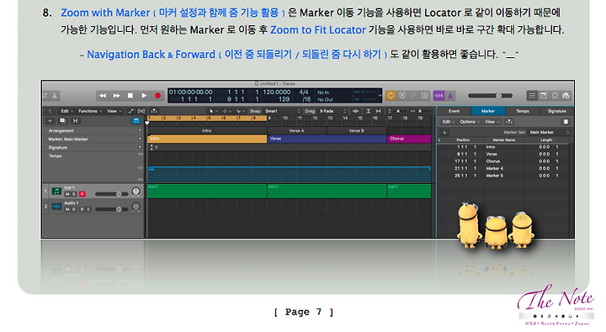
Task: Switch to the Marker tab
Action: tap(488, 111)
